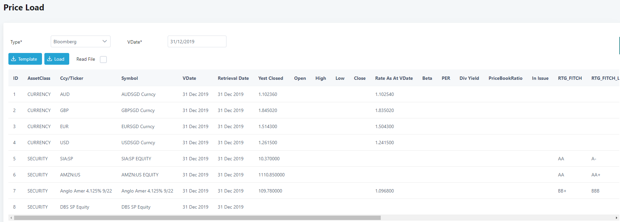
Task: Click the download icon in Load button
Action: [49, 59]
